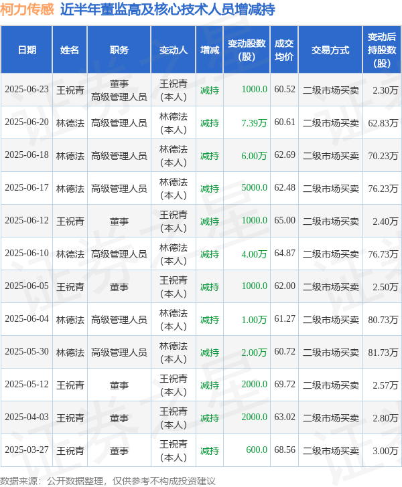Click the holdings value 2.30万
Viewport: 402px width, 487px height.
[x=385, y=90]
